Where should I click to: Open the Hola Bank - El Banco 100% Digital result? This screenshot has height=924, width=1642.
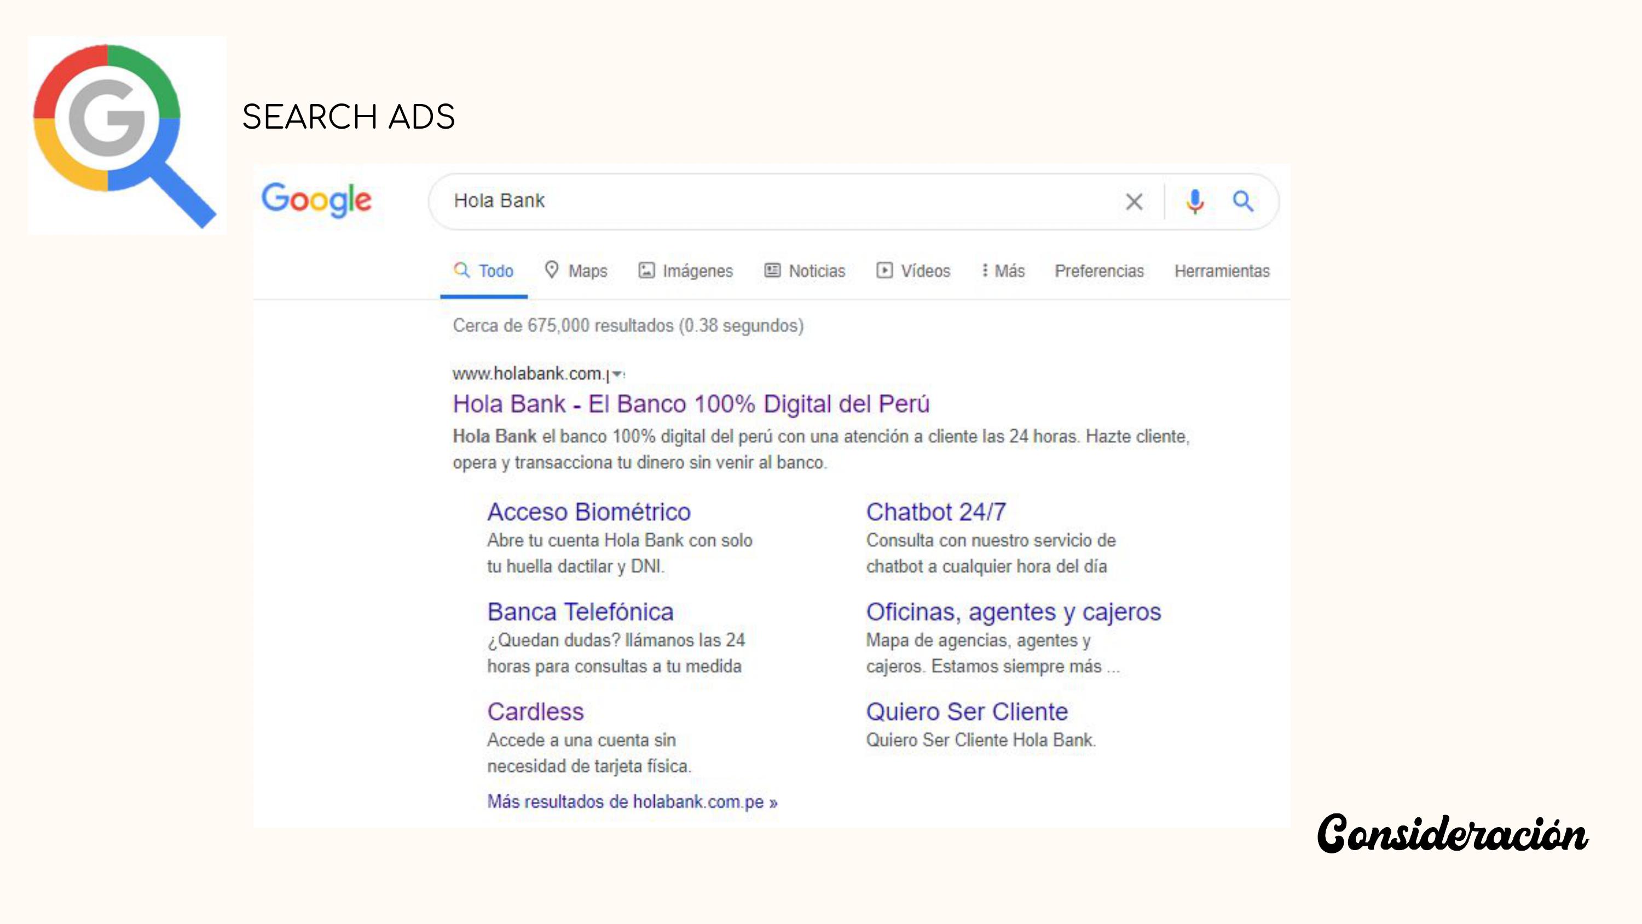(x=691, y=403)
